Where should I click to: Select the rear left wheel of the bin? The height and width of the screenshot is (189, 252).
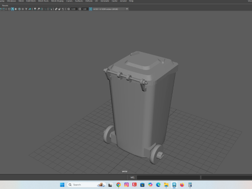[109, 134]
